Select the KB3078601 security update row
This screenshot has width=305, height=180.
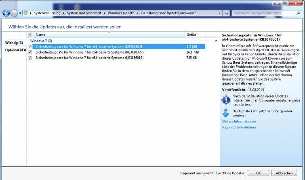(x=119, y=47)
